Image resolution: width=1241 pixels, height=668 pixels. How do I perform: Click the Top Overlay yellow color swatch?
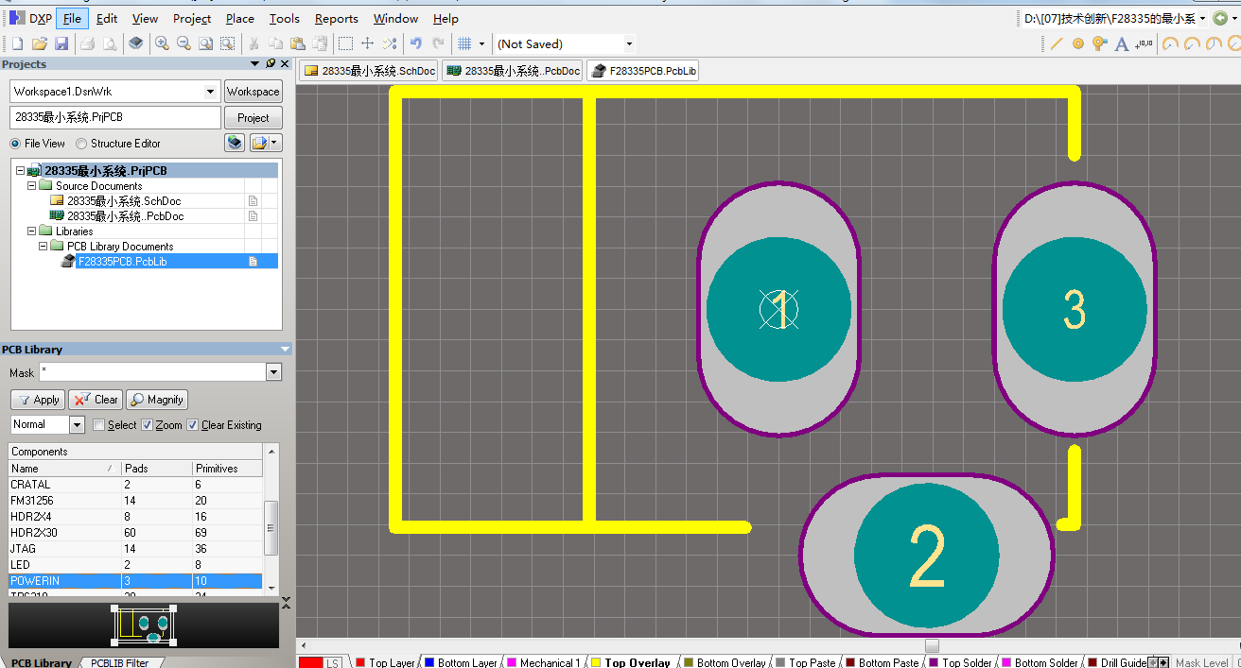pyautogui.click(x=596, y=662)
